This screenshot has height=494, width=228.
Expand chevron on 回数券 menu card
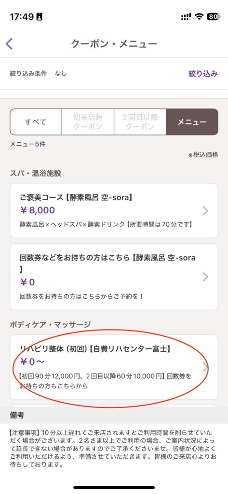205,276
